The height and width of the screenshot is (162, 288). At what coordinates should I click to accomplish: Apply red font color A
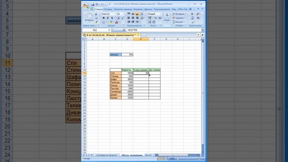click(x=117, y=22)
